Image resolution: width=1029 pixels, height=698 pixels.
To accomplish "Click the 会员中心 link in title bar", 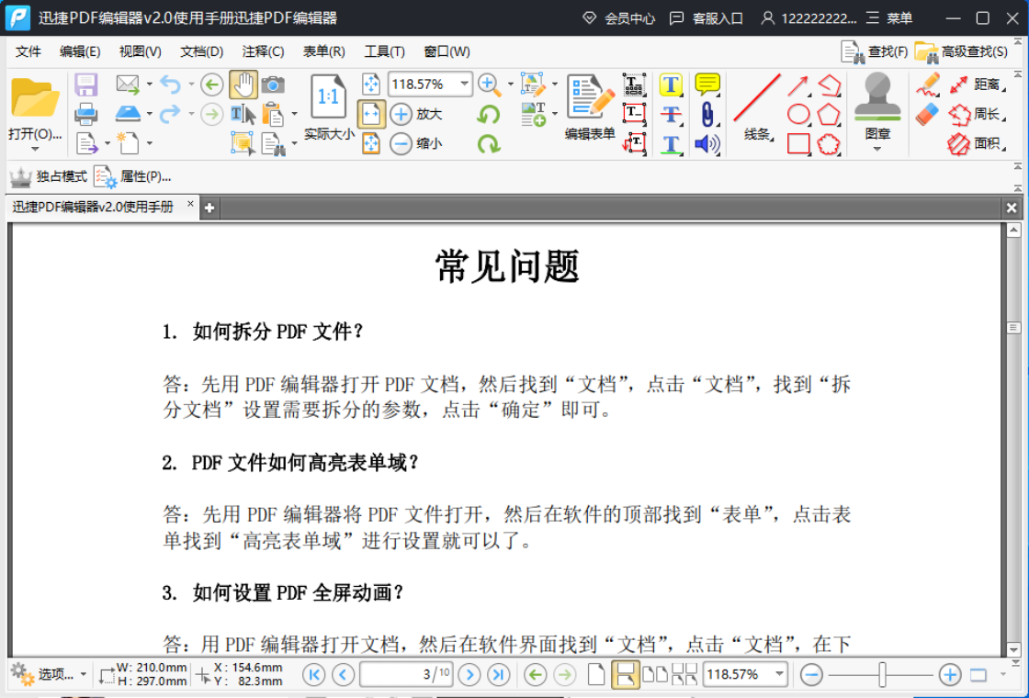I will point(619,18).
